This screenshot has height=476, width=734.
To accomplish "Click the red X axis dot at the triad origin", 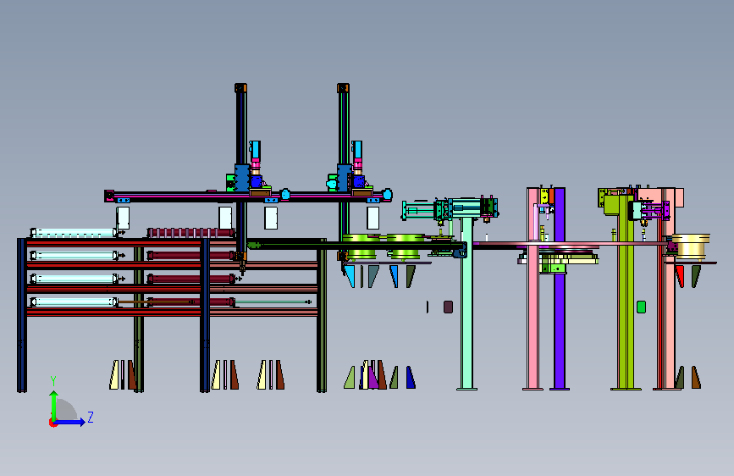I will point(52,423).
